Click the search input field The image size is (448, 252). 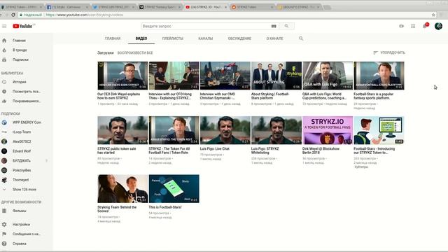206,26
